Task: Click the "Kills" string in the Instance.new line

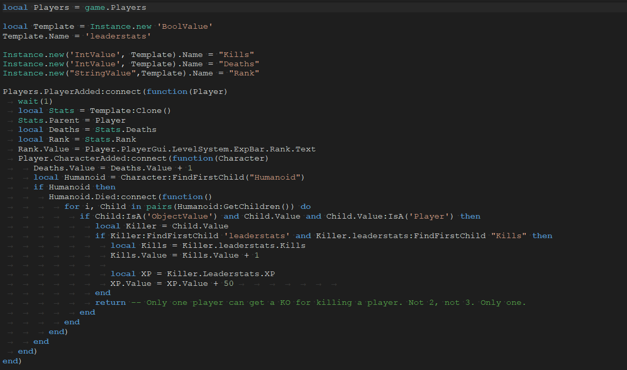Action: [236, 54]
